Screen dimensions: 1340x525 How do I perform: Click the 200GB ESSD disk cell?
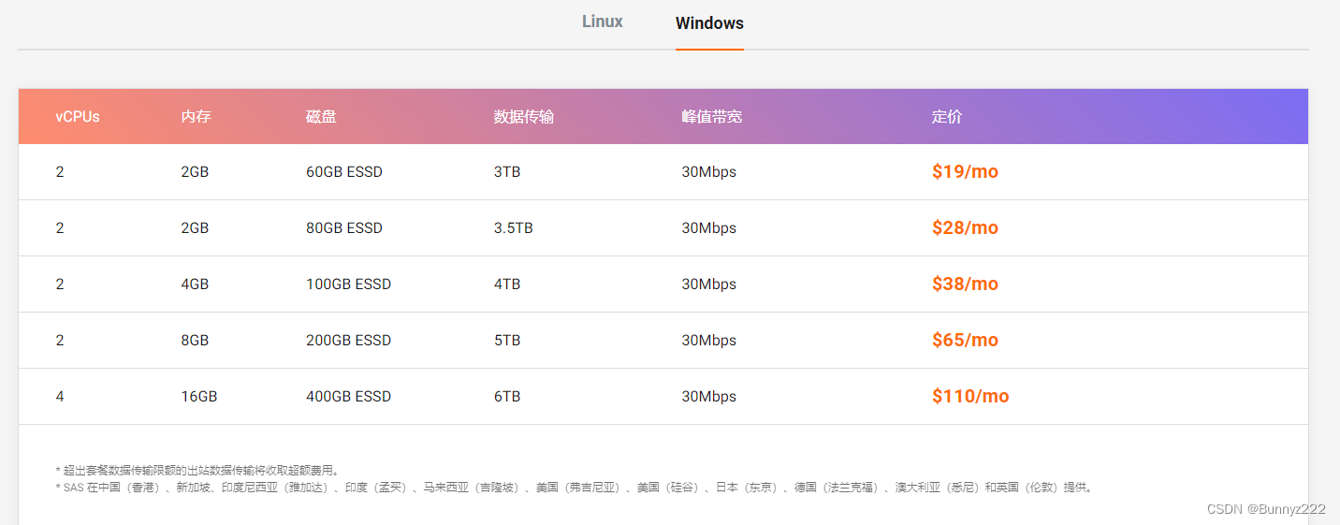[348, 341]
